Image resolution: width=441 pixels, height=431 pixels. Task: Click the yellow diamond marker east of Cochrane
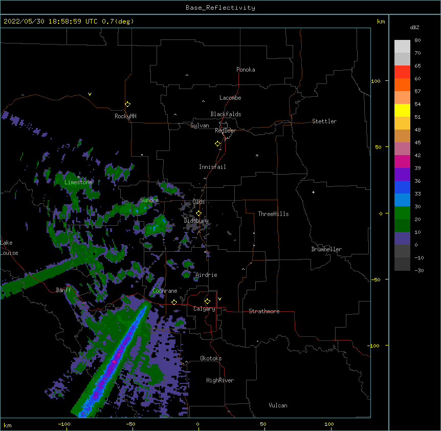(174, 302)
